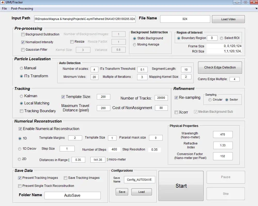
Task: Click the Minimum Votes field
Action: [94, 77]
